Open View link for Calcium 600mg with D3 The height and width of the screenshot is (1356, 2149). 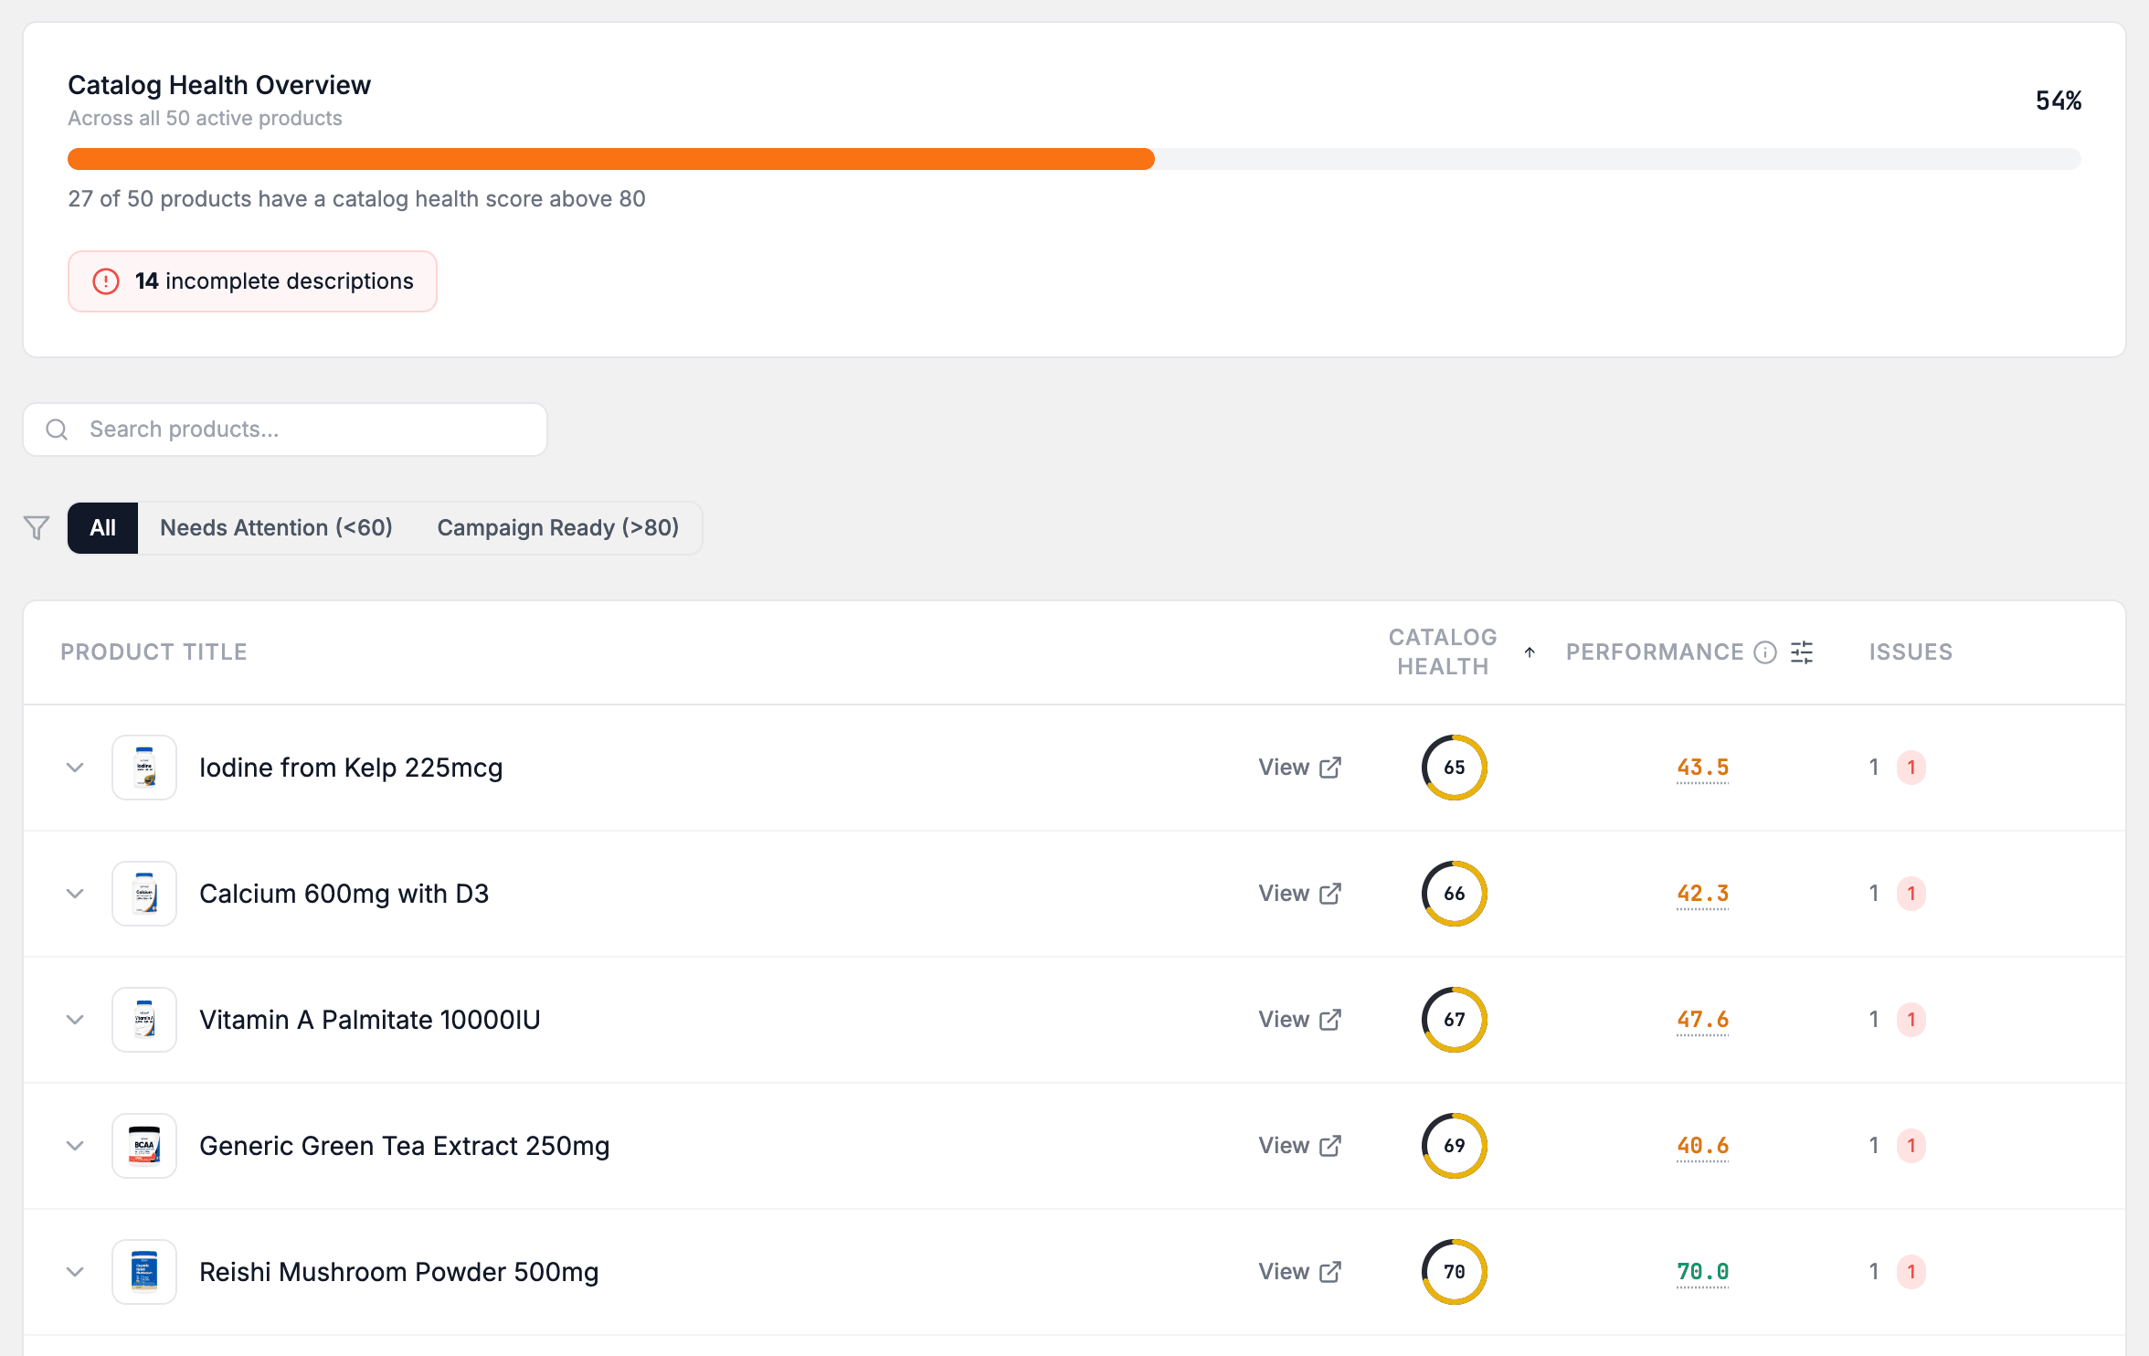click(1299, 894)
